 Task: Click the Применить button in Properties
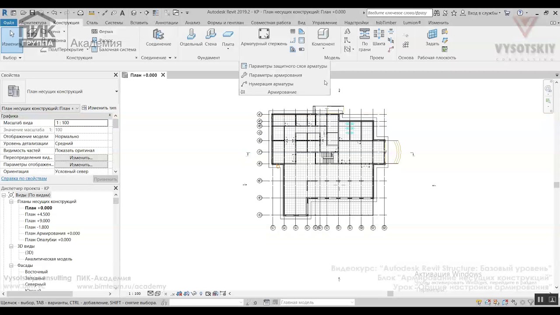point(105,179)
